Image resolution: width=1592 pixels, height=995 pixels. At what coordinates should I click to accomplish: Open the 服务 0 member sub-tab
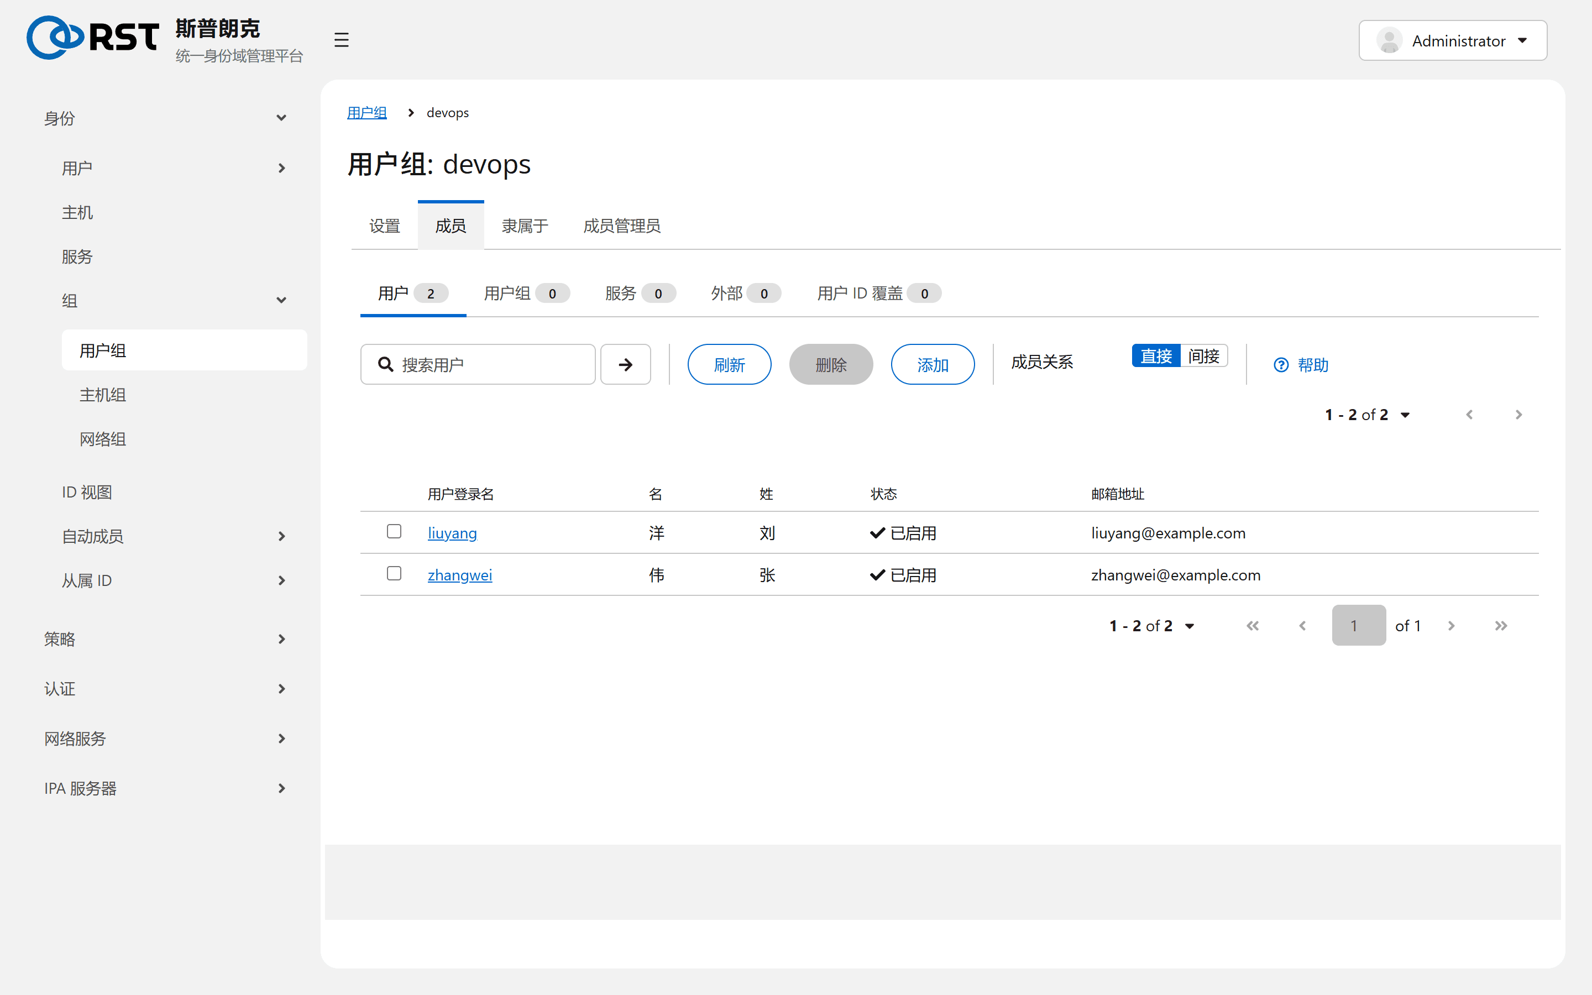640,294
